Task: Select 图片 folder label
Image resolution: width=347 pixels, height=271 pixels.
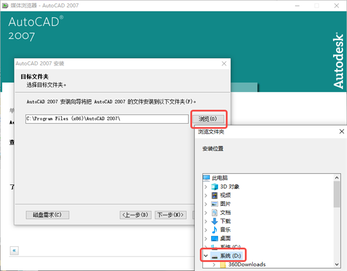Action: point(226,204)
